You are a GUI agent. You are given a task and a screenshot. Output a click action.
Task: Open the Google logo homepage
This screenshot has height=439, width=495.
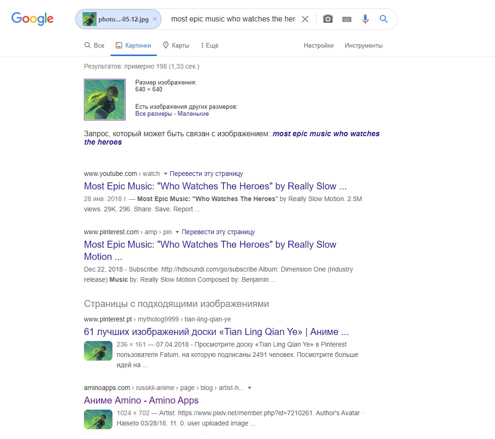click(x=33, y=19)
